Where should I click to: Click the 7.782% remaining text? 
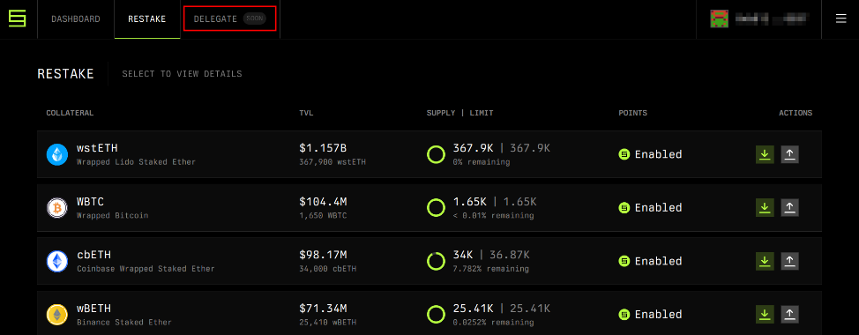click(491, 269)
